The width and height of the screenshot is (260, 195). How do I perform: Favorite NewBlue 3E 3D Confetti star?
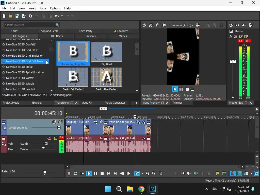4,45
